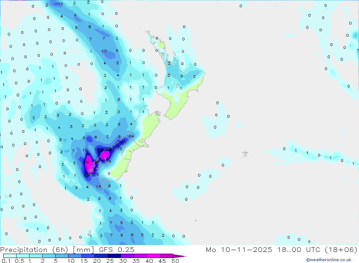Click the "40" legend label

149,261
